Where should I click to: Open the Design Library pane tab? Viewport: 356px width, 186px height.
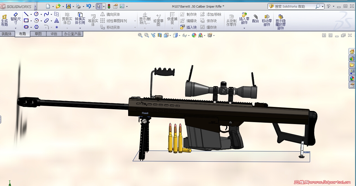pos(352,58)
